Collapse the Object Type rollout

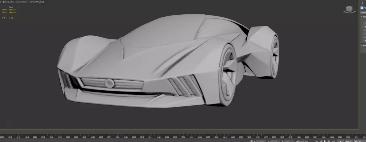pyautogui.click(x=364, y=17)
